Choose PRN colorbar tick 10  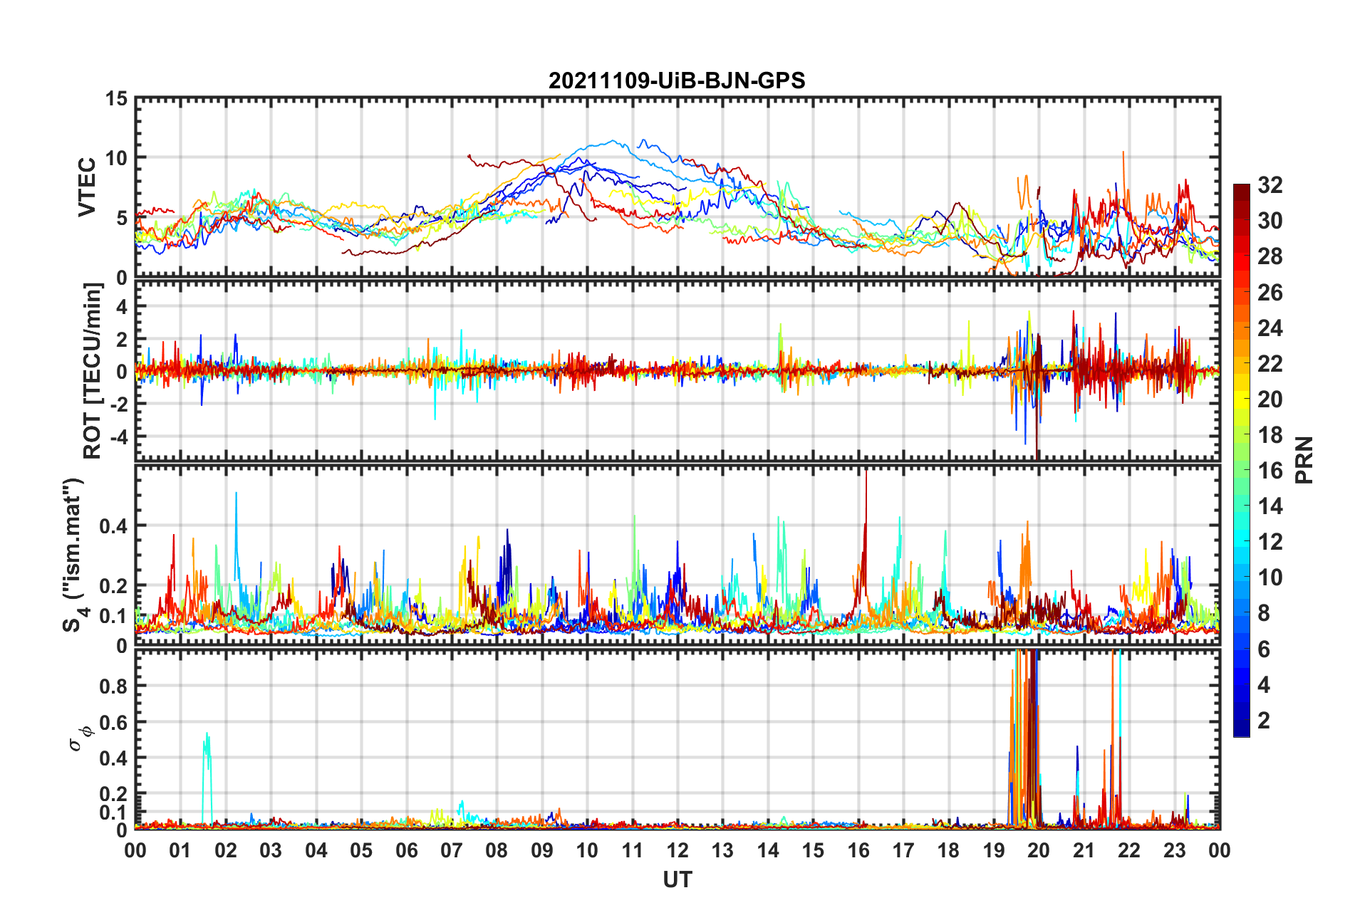point(1270,577)
